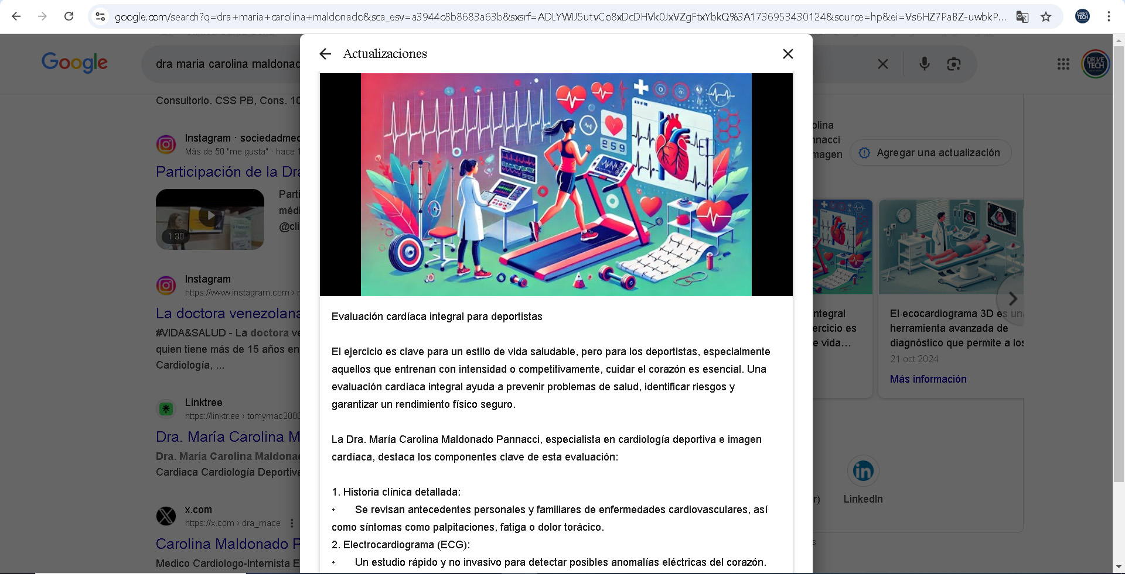Reload the page with browser refresh icon
This screenshot has width=1125, height=574.
69,16
